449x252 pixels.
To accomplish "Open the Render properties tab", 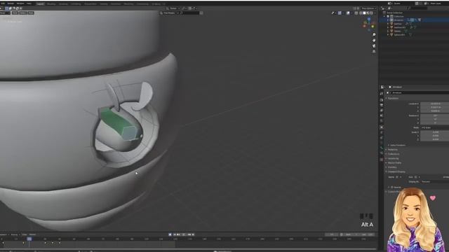I will pos(382,100).
